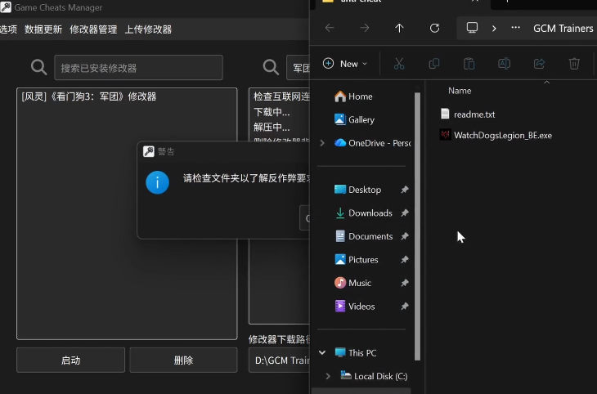Click the 删除 delete button
The height and width of the screenshot is (394, 597).
click(x=183, y=360)
